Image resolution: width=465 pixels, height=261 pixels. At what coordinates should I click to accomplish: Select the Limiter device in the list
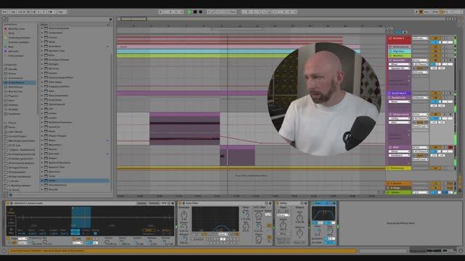click(52, 113)
